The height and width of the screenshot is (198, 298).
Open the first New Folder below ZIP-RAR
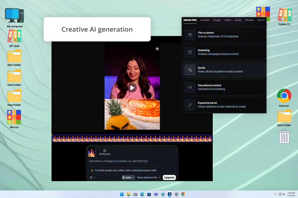coord(14,58)
